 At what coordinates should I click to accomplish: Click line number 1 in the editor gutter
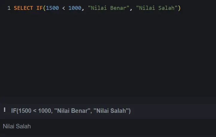pyautogui.click(x=9, y=8)
